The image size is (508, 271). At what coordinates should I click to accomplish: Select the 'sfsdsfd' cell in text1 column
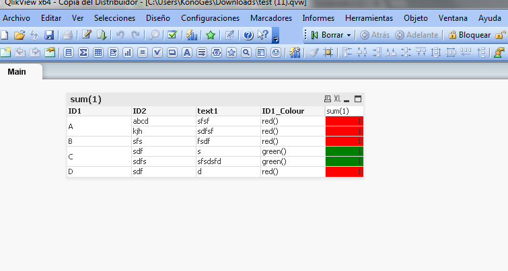pos(228,161)
